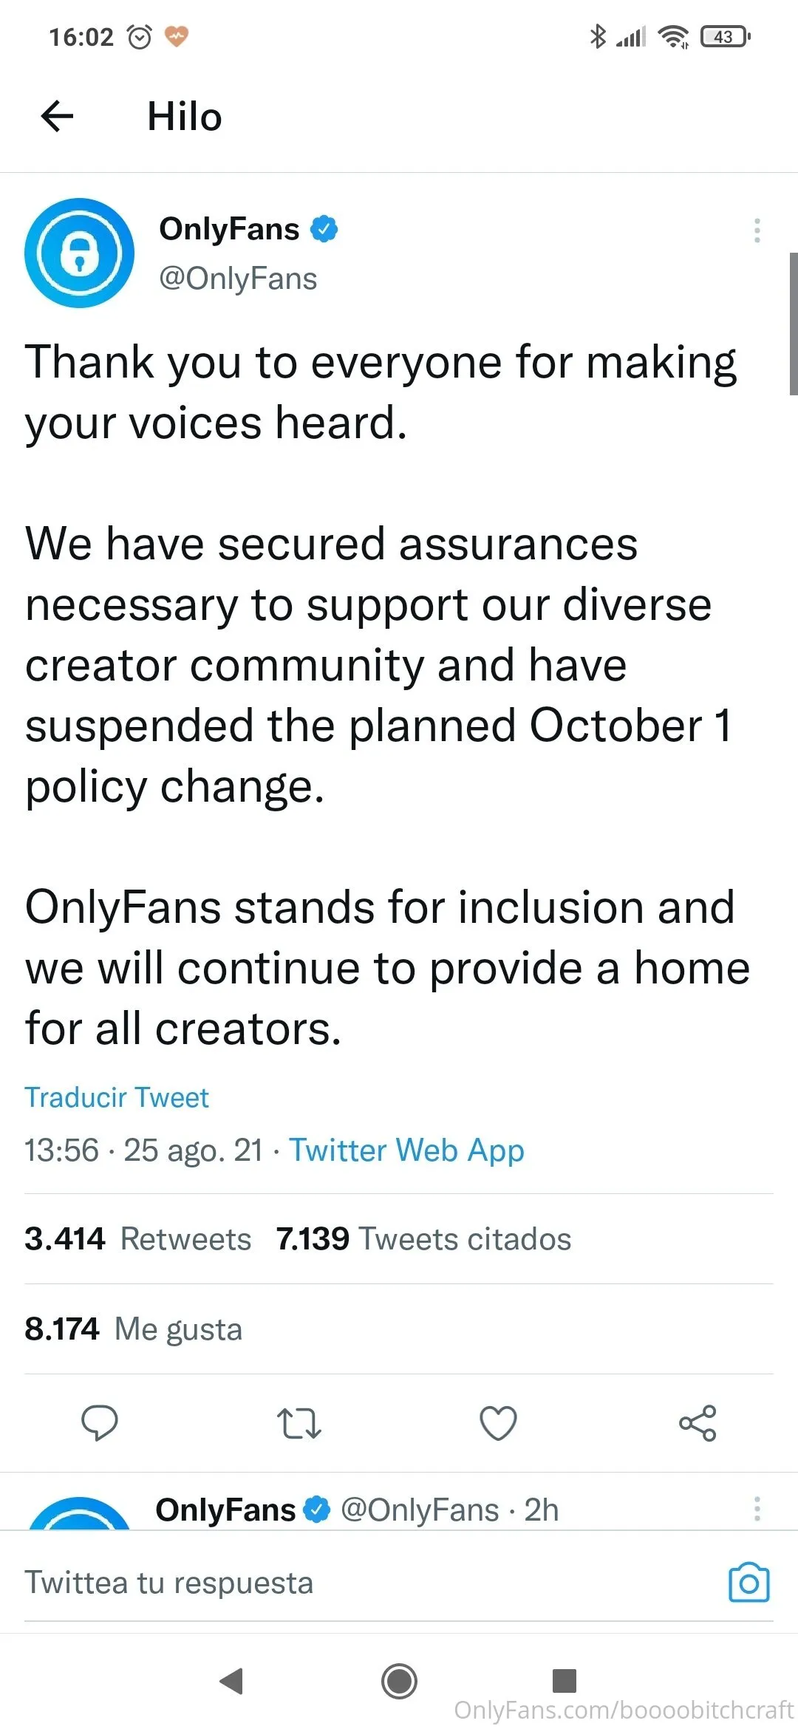
Task: Open the reply tweet's three-dot menu
Action: tap(757, 1509)
